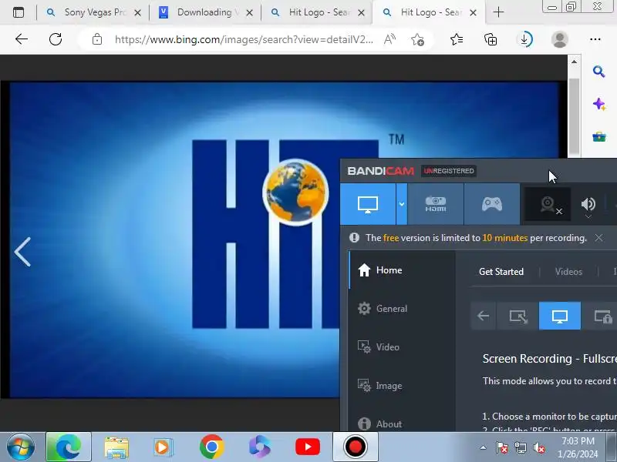The height and width of the screenshot is (462, 617).
Task: View site information lock icon
Action: click(x=97, y=39)
